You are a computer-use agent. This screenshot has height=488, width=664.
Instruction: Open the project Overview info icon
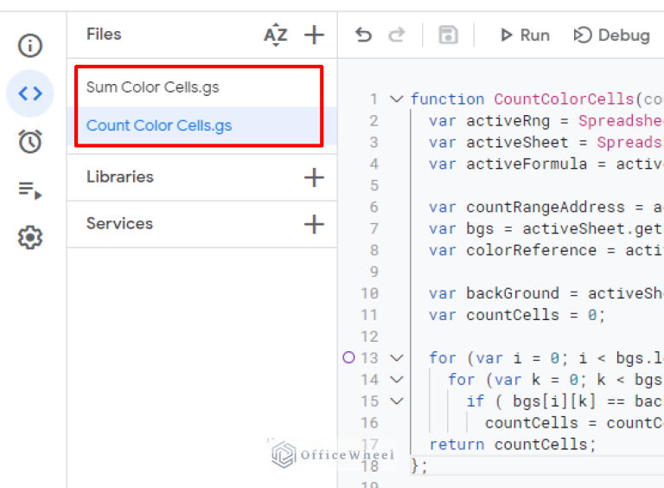(30, 45)
